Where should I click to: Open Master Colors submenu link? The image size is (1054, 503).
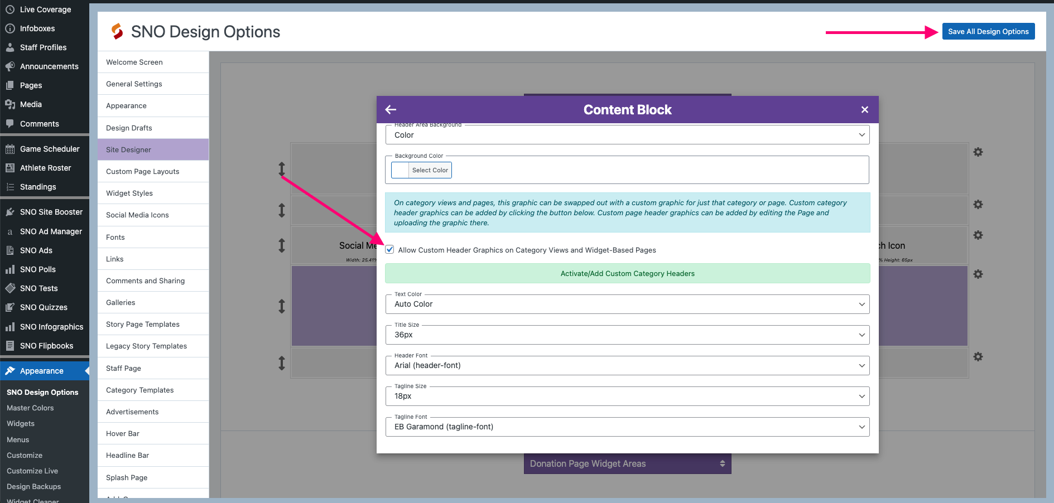point(30,408)
